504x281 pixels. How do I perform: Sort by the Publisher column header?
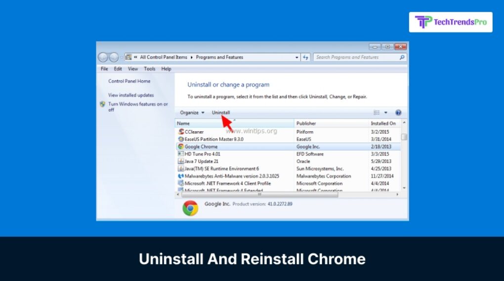(331, 123)
